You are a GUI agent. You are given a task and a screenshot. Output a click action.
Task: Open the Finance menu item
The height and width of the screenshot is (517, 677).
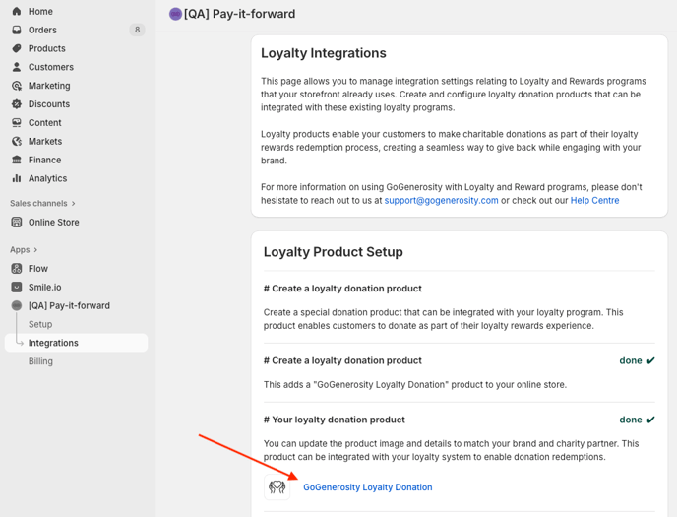pyautogui.click(x=44, y=160)
